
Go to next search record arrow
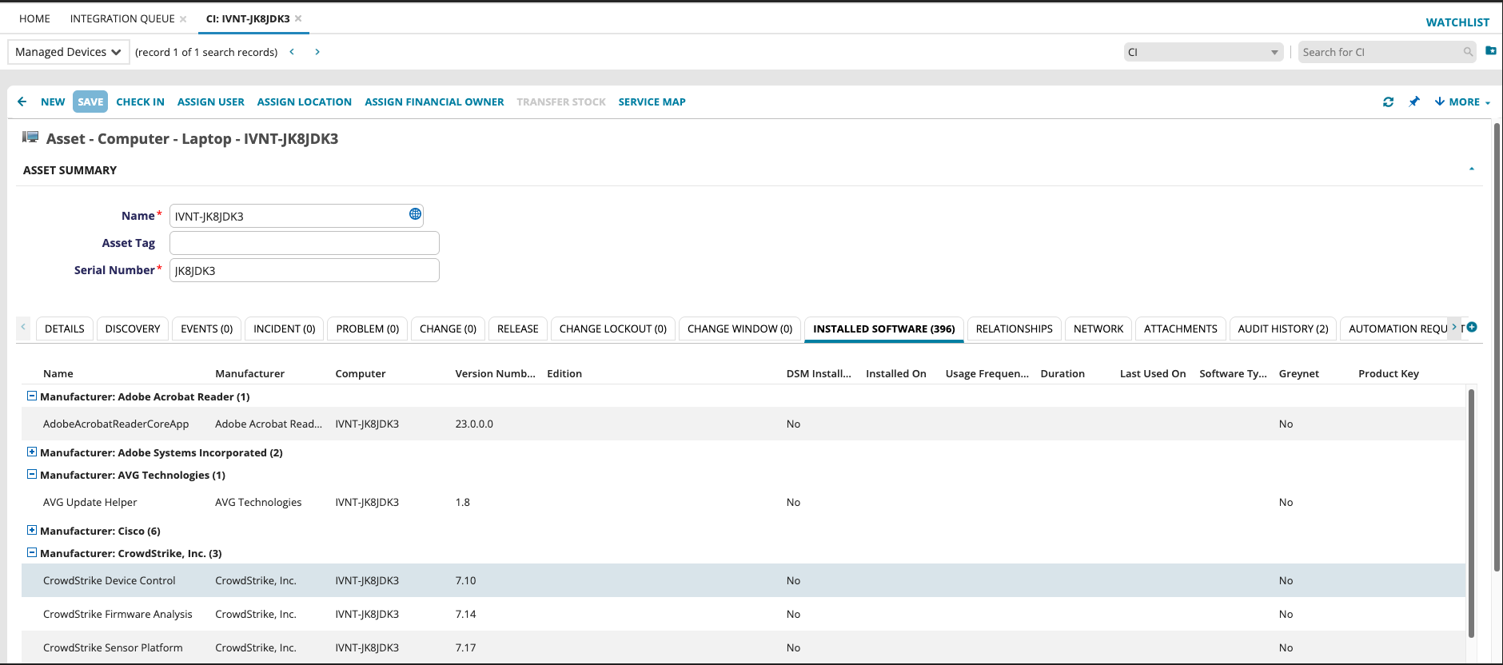tap(317, 52)
